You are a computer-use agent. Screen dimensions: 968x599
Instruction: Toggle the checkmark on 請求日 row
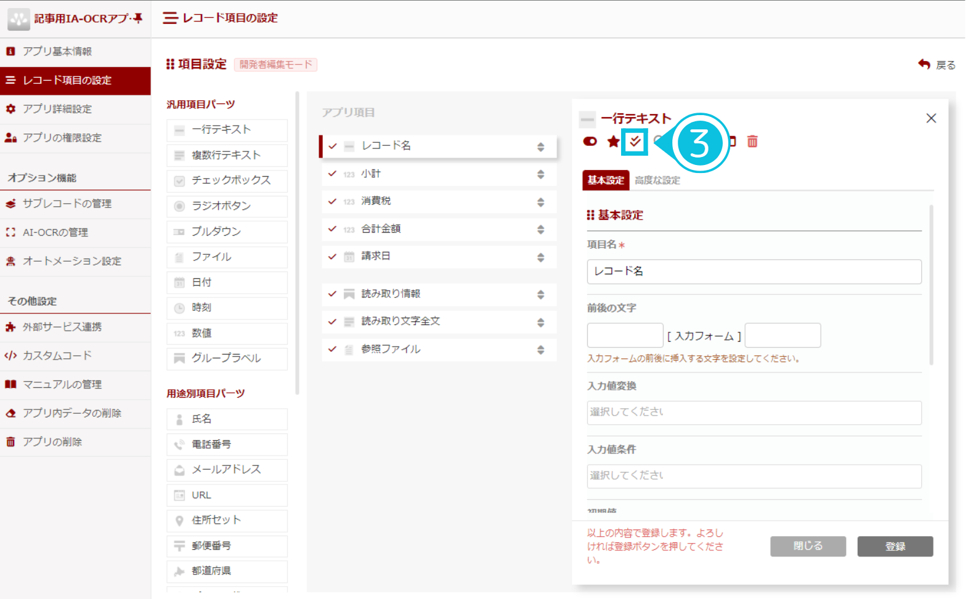point(333,256)
